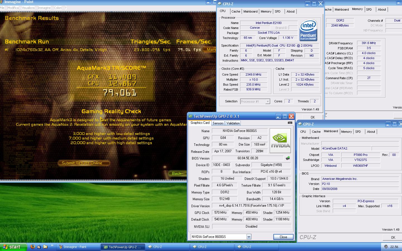Click the system tray notification icon

(x=386, y=247)
